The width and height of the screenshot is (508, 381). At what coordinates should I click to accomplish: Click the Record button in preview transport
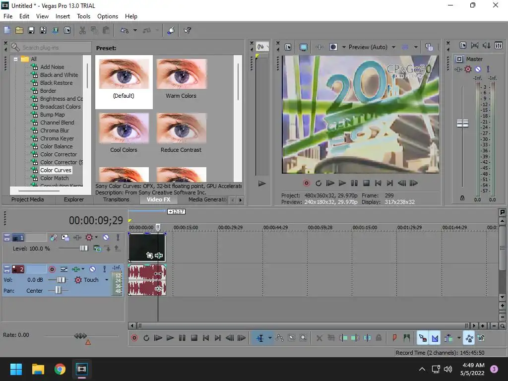pyautogui.click(x=307, y=183)
